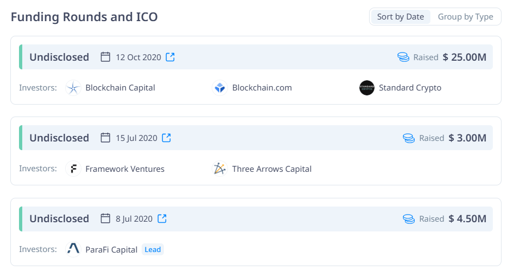This screenshot has width=514, height=271.
Task: Open external link for 15 Jul 2020 round
Action: coord(167,138)
